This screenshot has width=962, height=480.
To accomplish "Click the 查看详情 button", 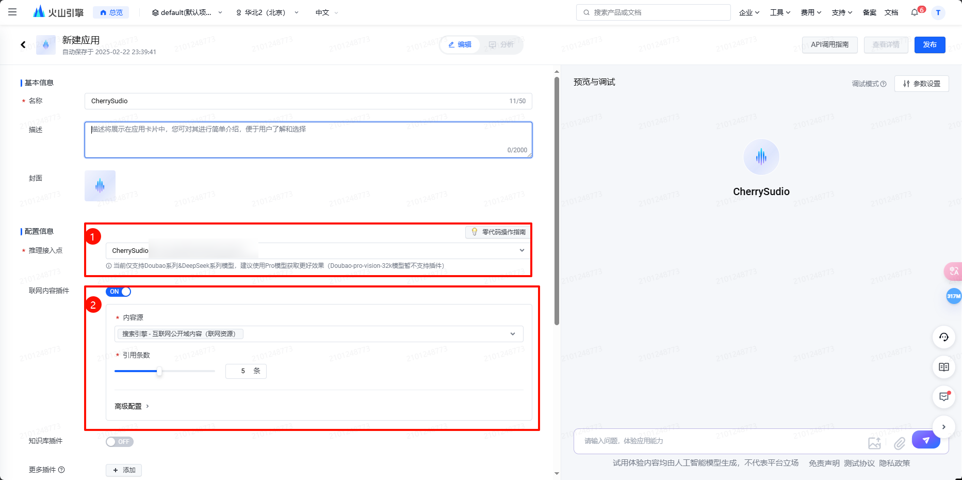I will tap(886, 45).
